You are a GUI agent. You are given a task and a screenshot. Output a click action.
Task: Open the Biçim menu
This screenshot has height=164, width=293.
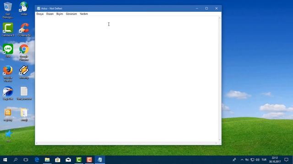click(60, 14)
